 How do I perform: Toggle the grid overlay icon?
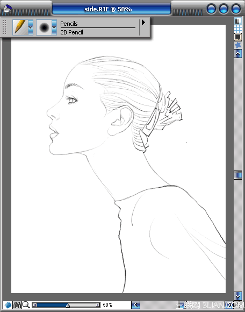coord(237,29)
